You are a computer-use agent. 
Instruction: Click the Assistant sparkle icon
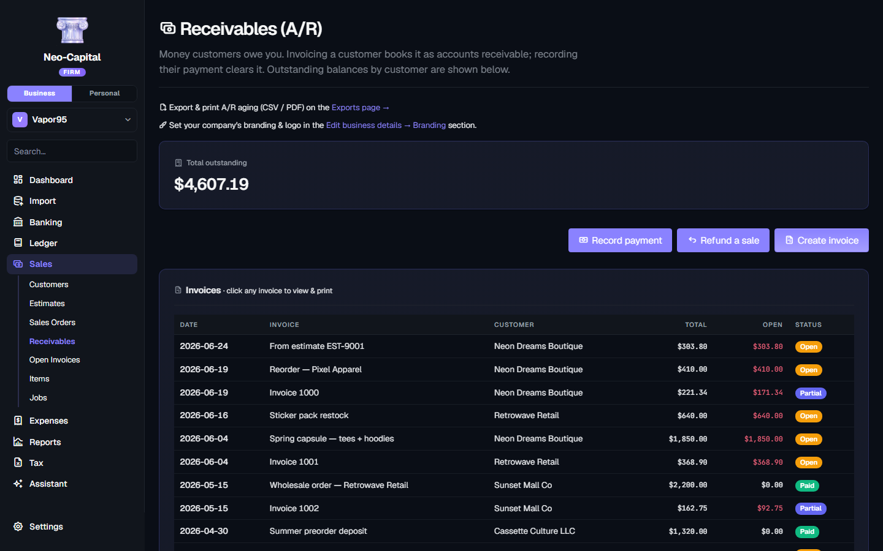(x=18, y=484)
